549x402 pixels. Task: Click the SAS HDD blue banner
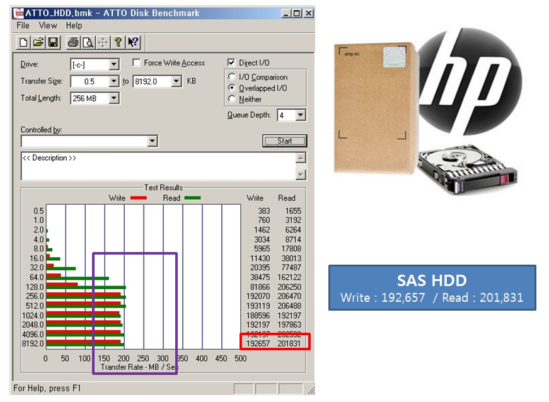[432, 287]
